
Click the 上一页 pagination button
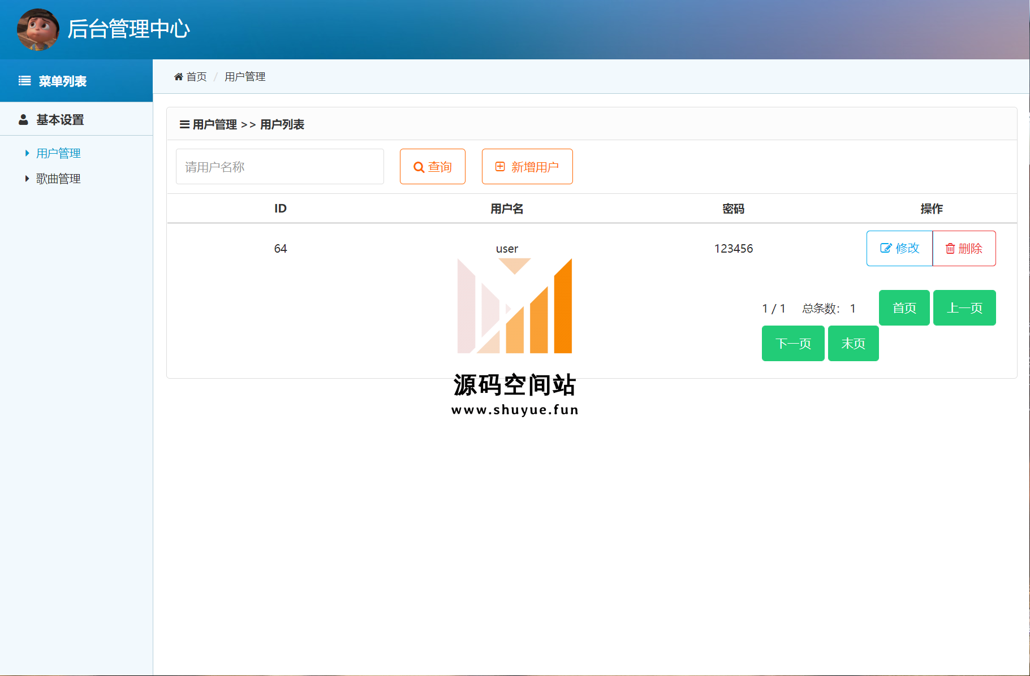click(964, 308)
